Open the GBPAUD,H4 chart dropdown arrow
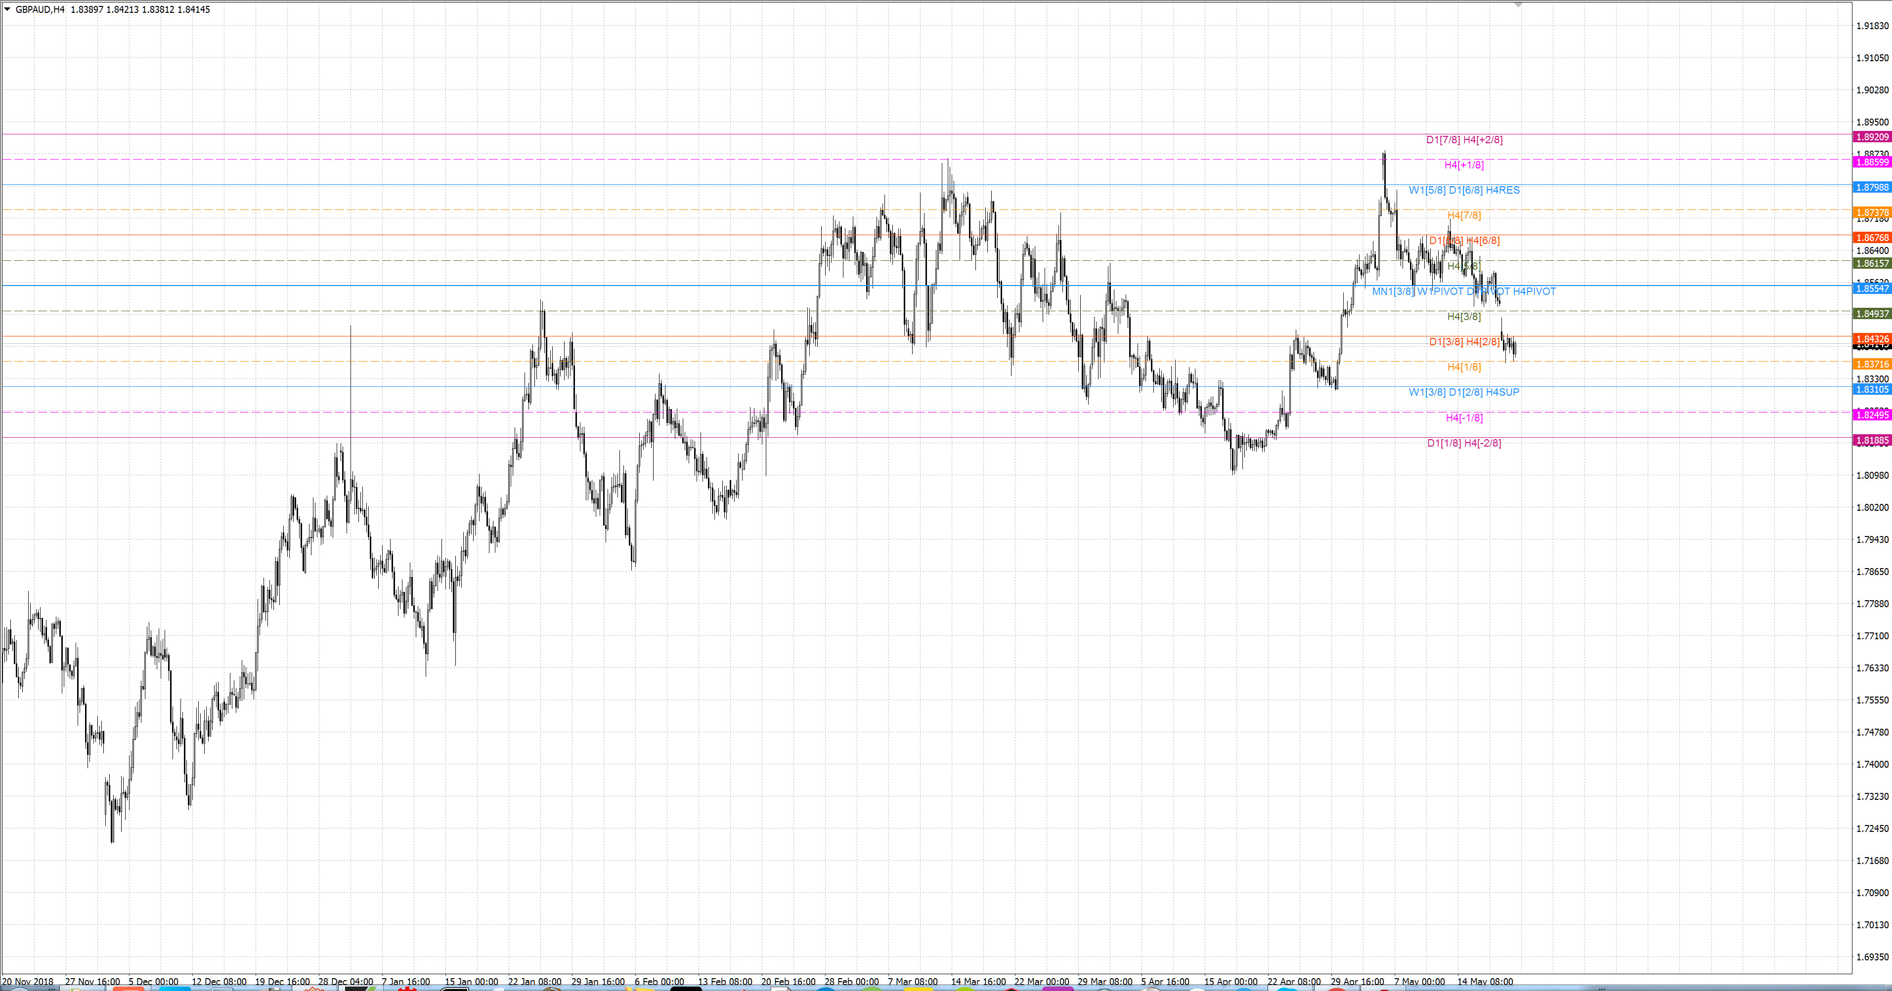1892x991 pixels. (7, 9)
